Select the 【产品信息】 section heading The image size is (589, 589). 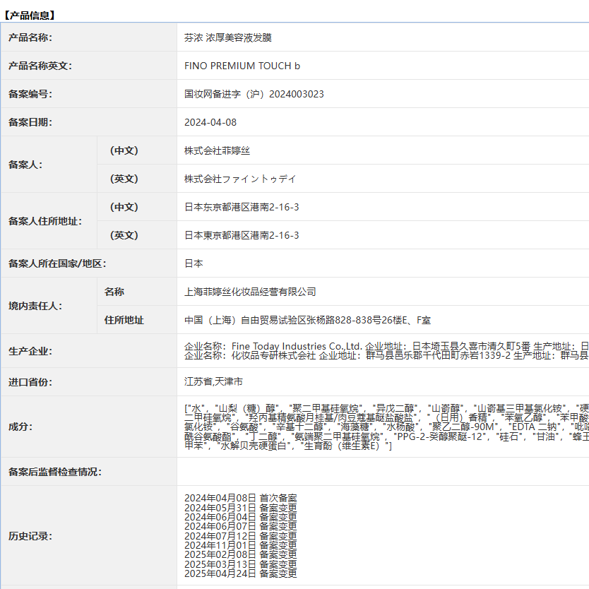[x=30, y=16]
